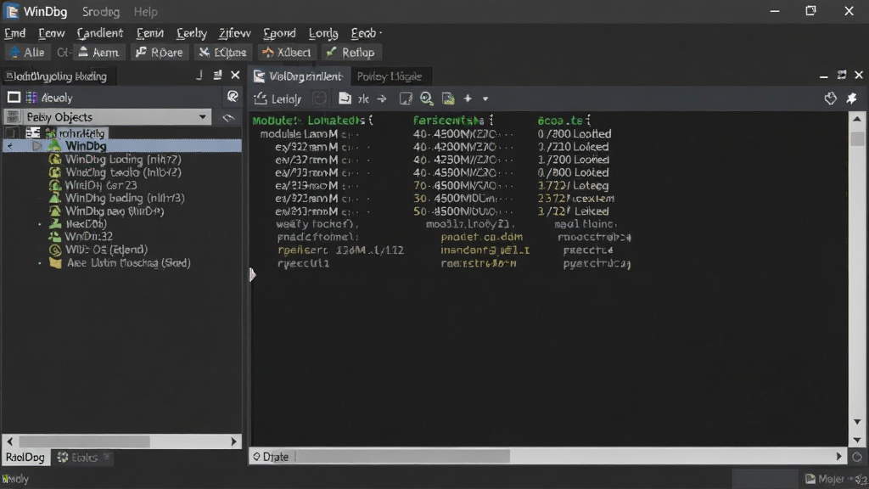
Task: Select WinDbg nавo tree item
Action: click(115, 211)
